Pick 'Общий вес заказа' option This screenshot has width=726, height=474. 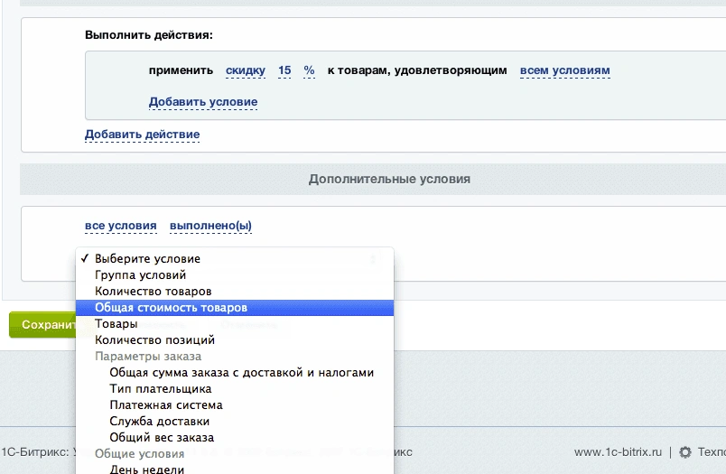click(x=235, y=437)
